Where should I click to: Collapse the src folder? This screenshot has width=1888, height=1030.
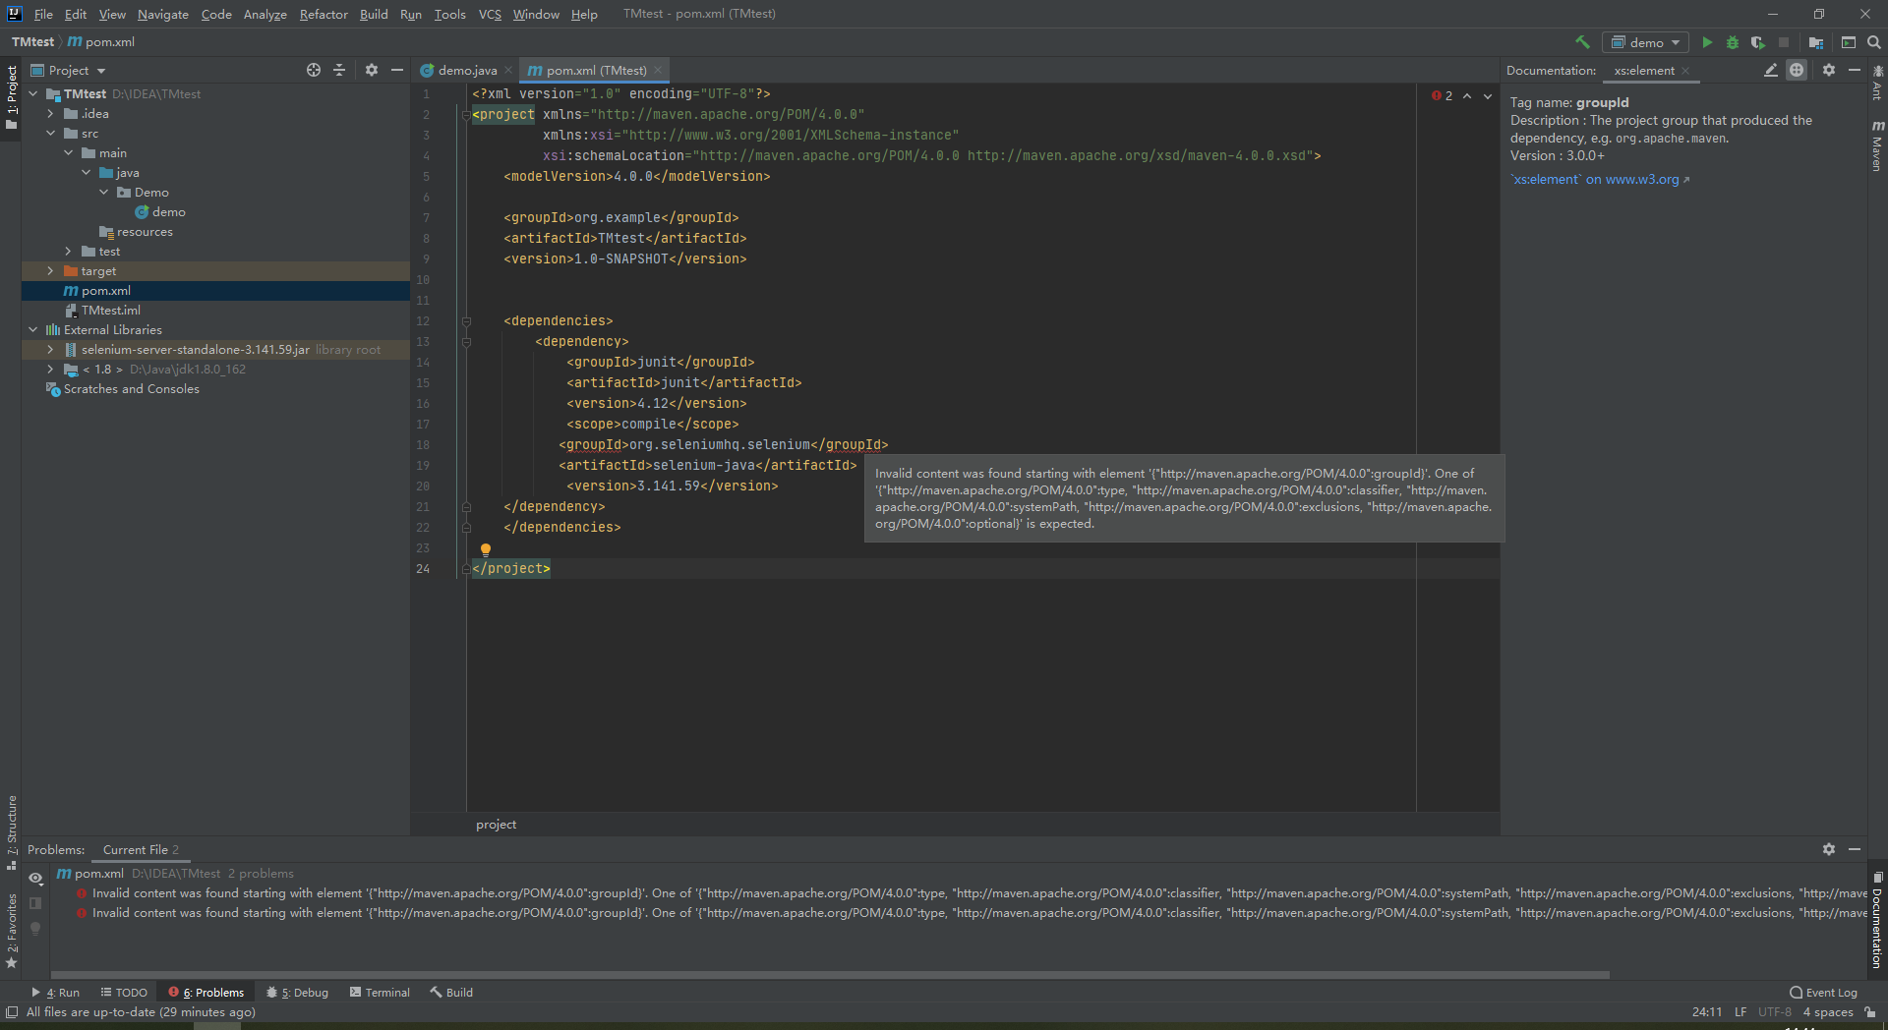[x=50, y=133]
